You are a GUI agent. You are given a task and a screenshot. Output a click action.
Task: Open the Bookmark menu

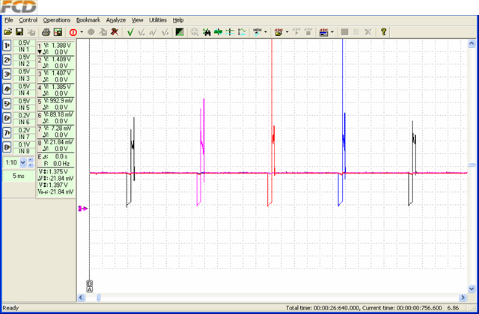[88, 20]
